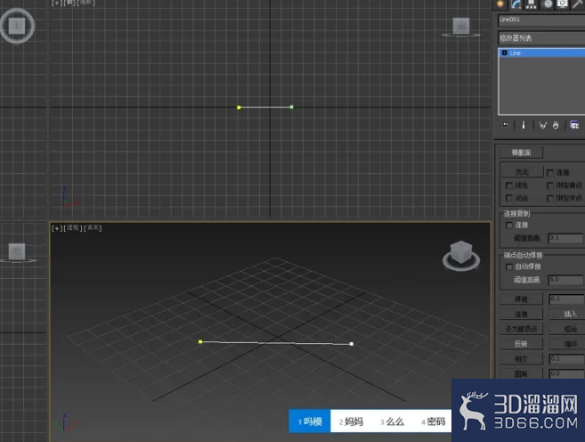Click the Make Unique icon
Viewport: 585px width, 442px height.
coord(542,126)
